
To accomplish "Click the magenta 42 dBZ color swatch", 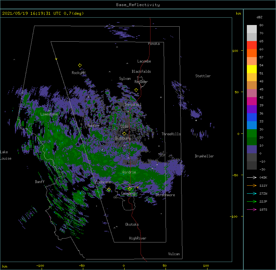I will (x=252, y=101).
